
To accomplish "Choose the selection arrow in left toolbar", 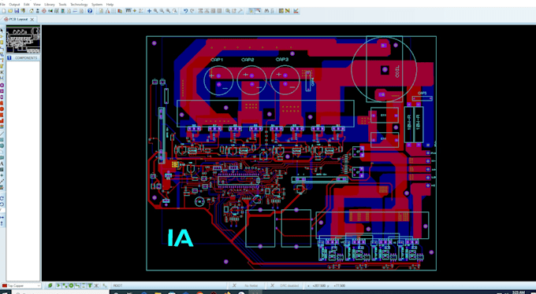I will [x=2, y=31].
